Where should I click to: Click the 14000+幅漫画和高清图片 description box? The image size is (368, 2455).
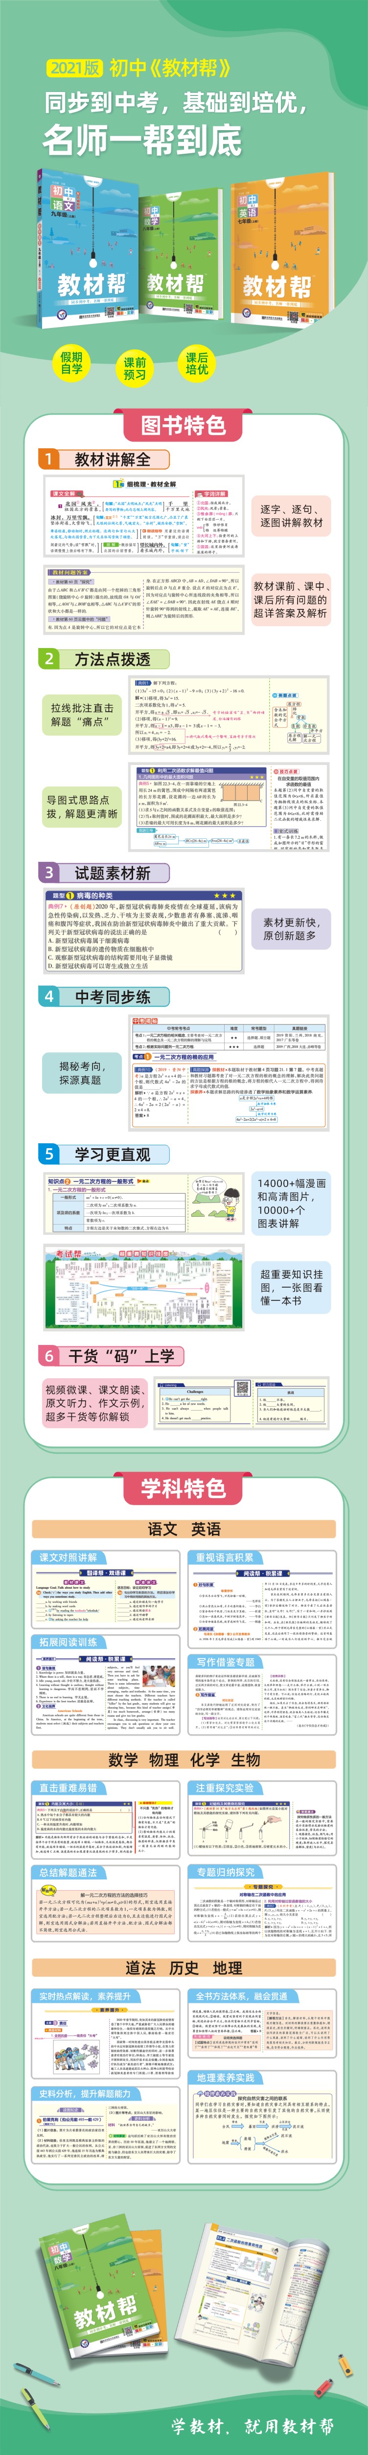click(x=292, y=1203)
